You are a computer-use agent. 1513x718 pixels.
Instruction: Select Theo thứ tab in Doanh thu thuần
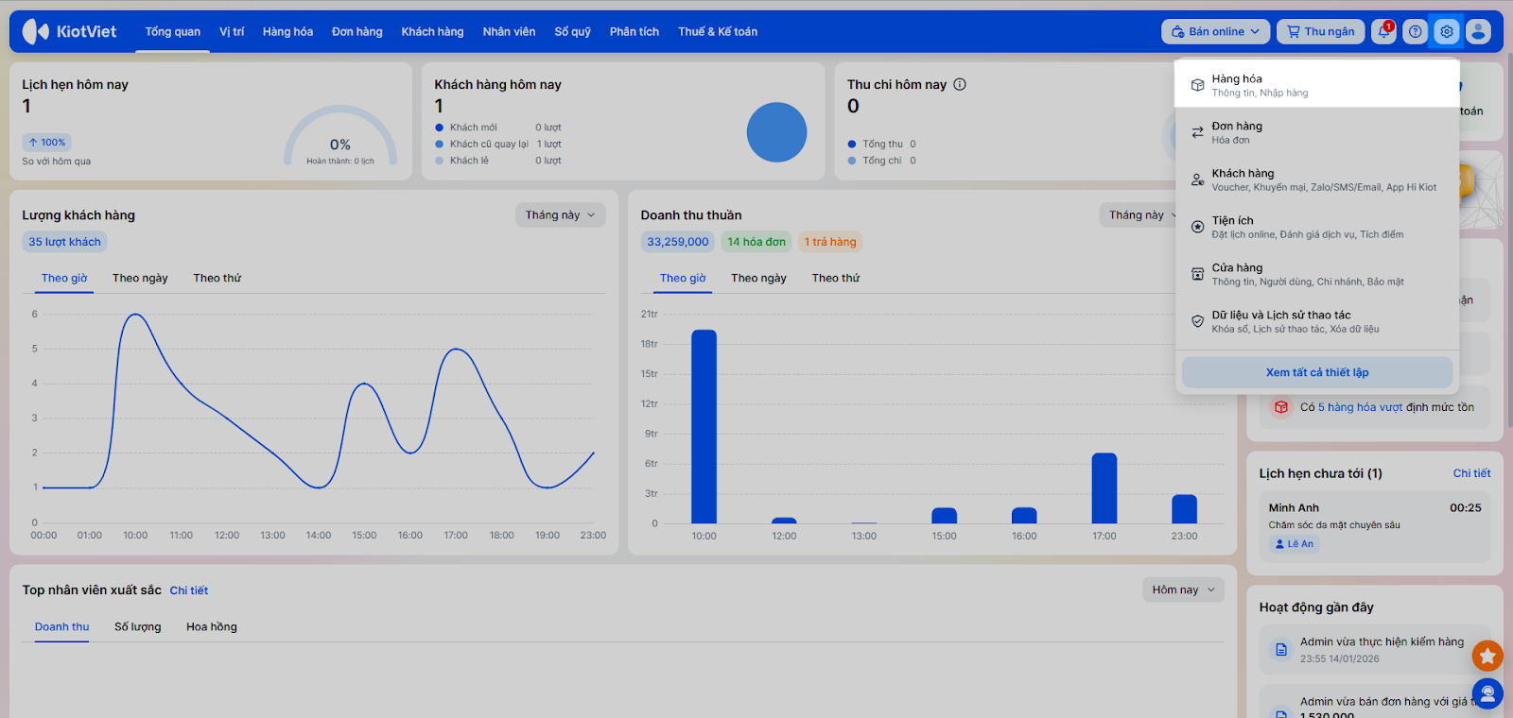click(836, 278)
